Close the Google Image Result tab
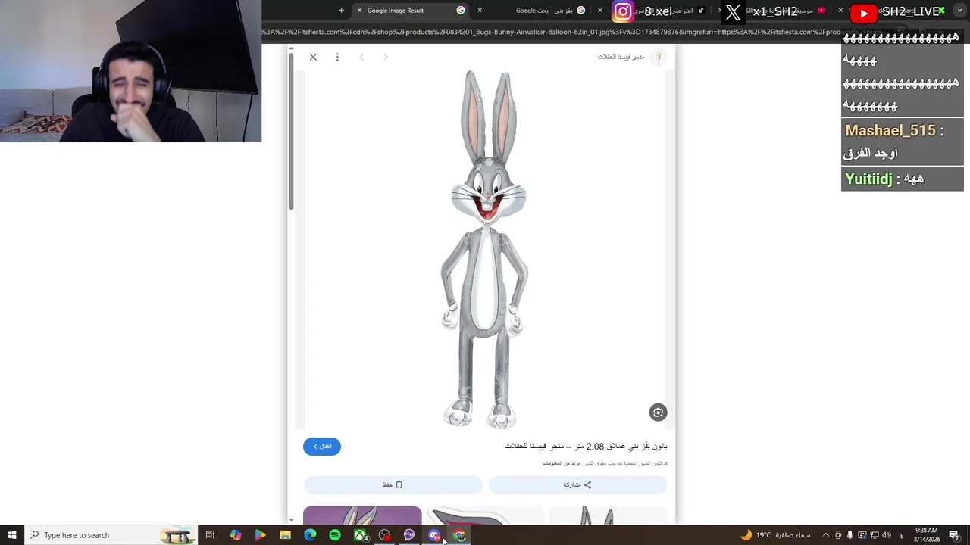Screen dimensions: 970x545 (360, 11)
